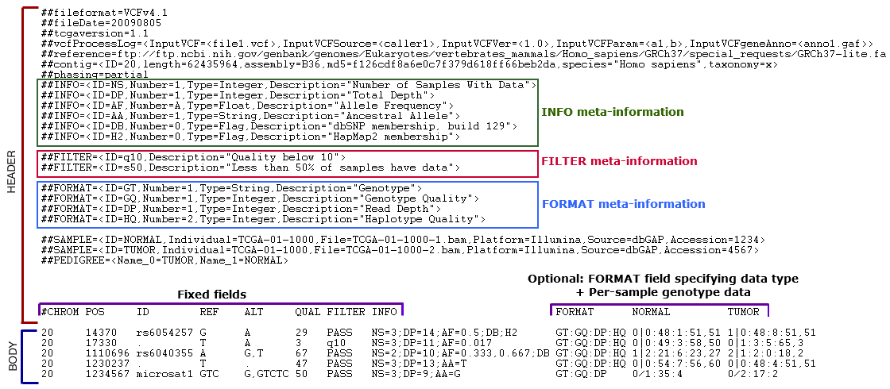Click the red "FILTER meta-information" label
890x389 pixels.
click(619, 161)
